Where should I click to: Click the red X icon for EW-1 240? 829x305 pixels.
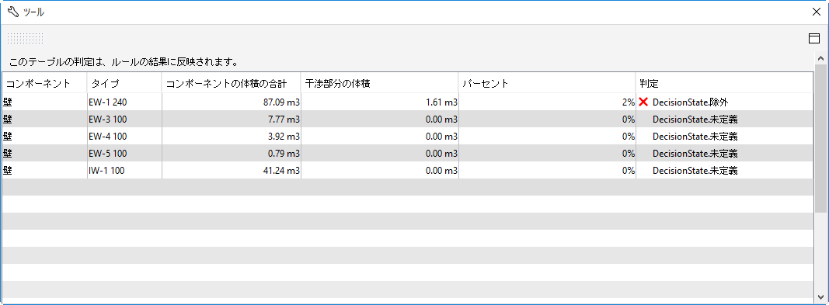(x=643, y=102)
